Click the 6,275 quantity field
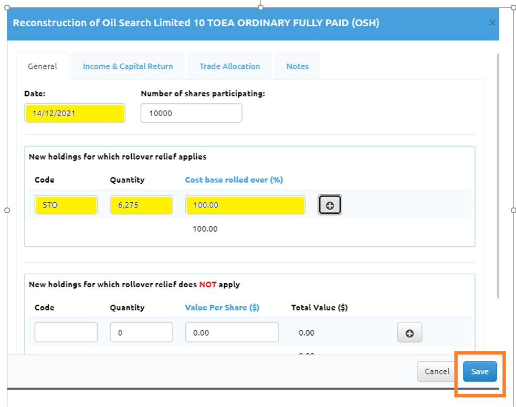 click(141, 205)
